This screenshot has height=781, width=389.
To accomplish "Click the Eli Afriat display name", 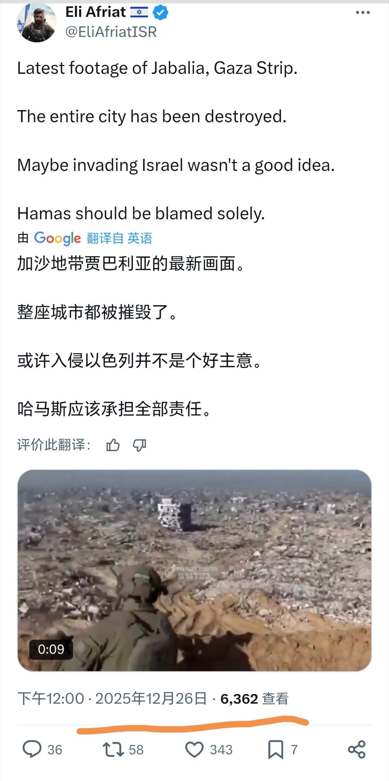I will pos(95,12).
